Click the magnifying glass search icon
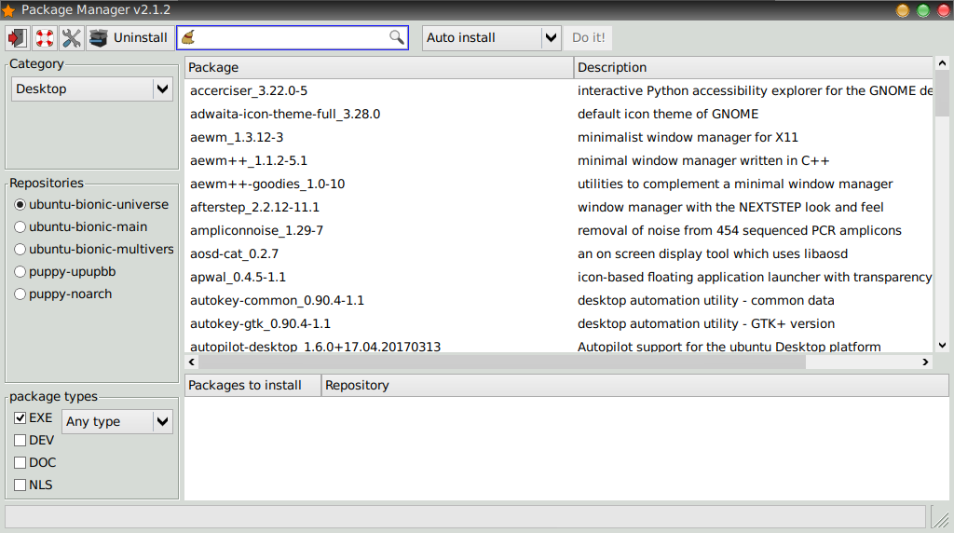This screenshot has height=533, width=954. (x=396, y=37)
